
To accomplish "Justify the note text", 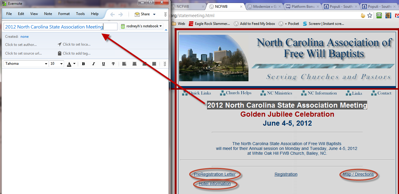I will tap(154, 64).
